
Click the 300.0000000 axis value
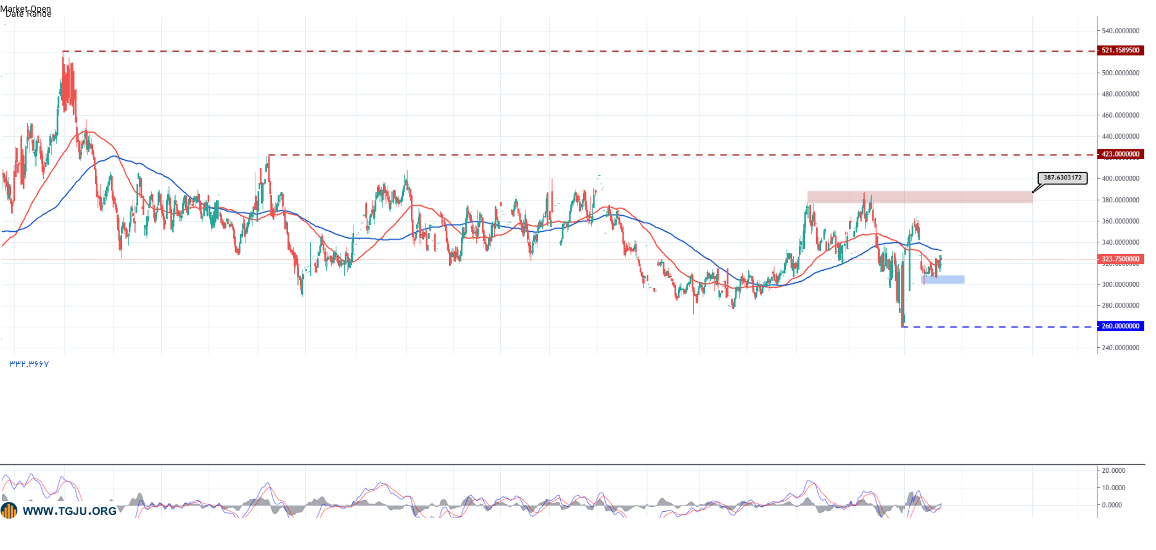pos(1120,285)
